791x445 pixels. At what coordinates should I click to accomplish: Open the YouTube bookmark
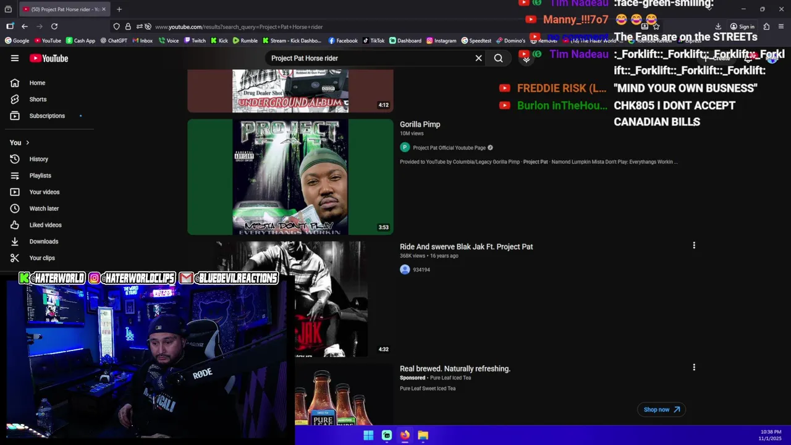pos(48,41)
